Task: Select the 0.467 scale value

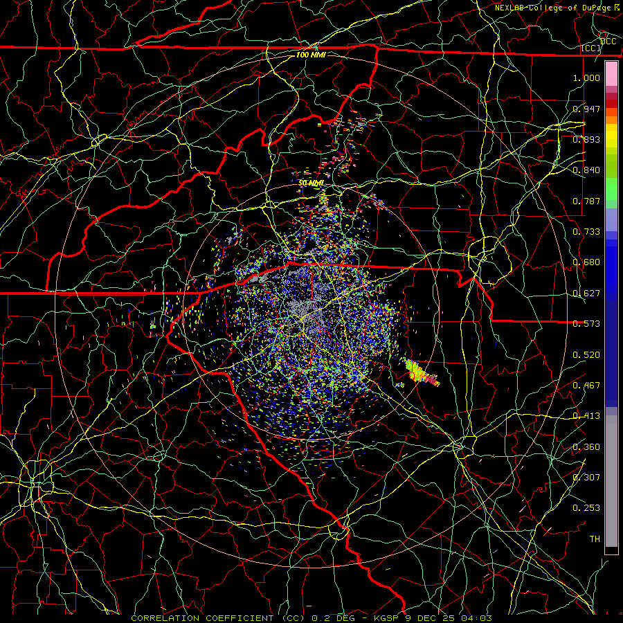Action: [586, 385]
